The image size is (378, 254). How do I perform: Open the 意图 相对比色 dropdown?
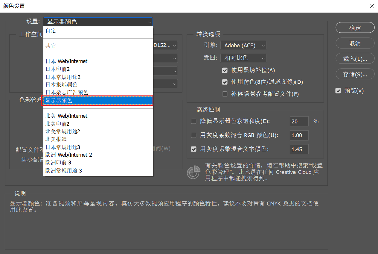pyautogui.click(x=243, y=58)
